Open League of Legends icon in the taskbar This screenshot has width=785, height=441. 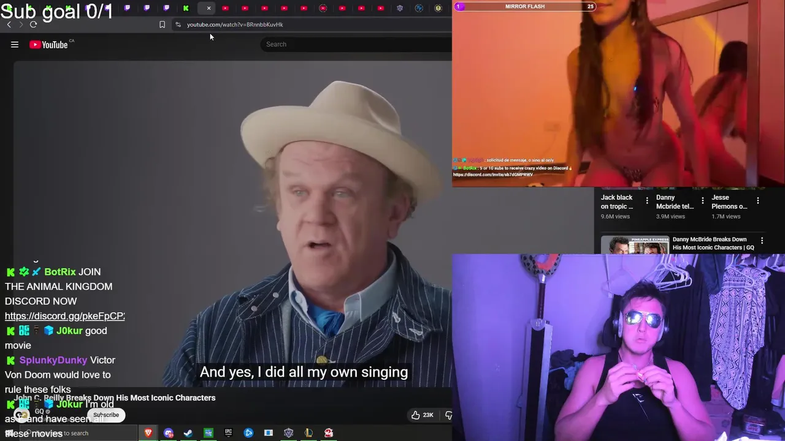(308, 433)
